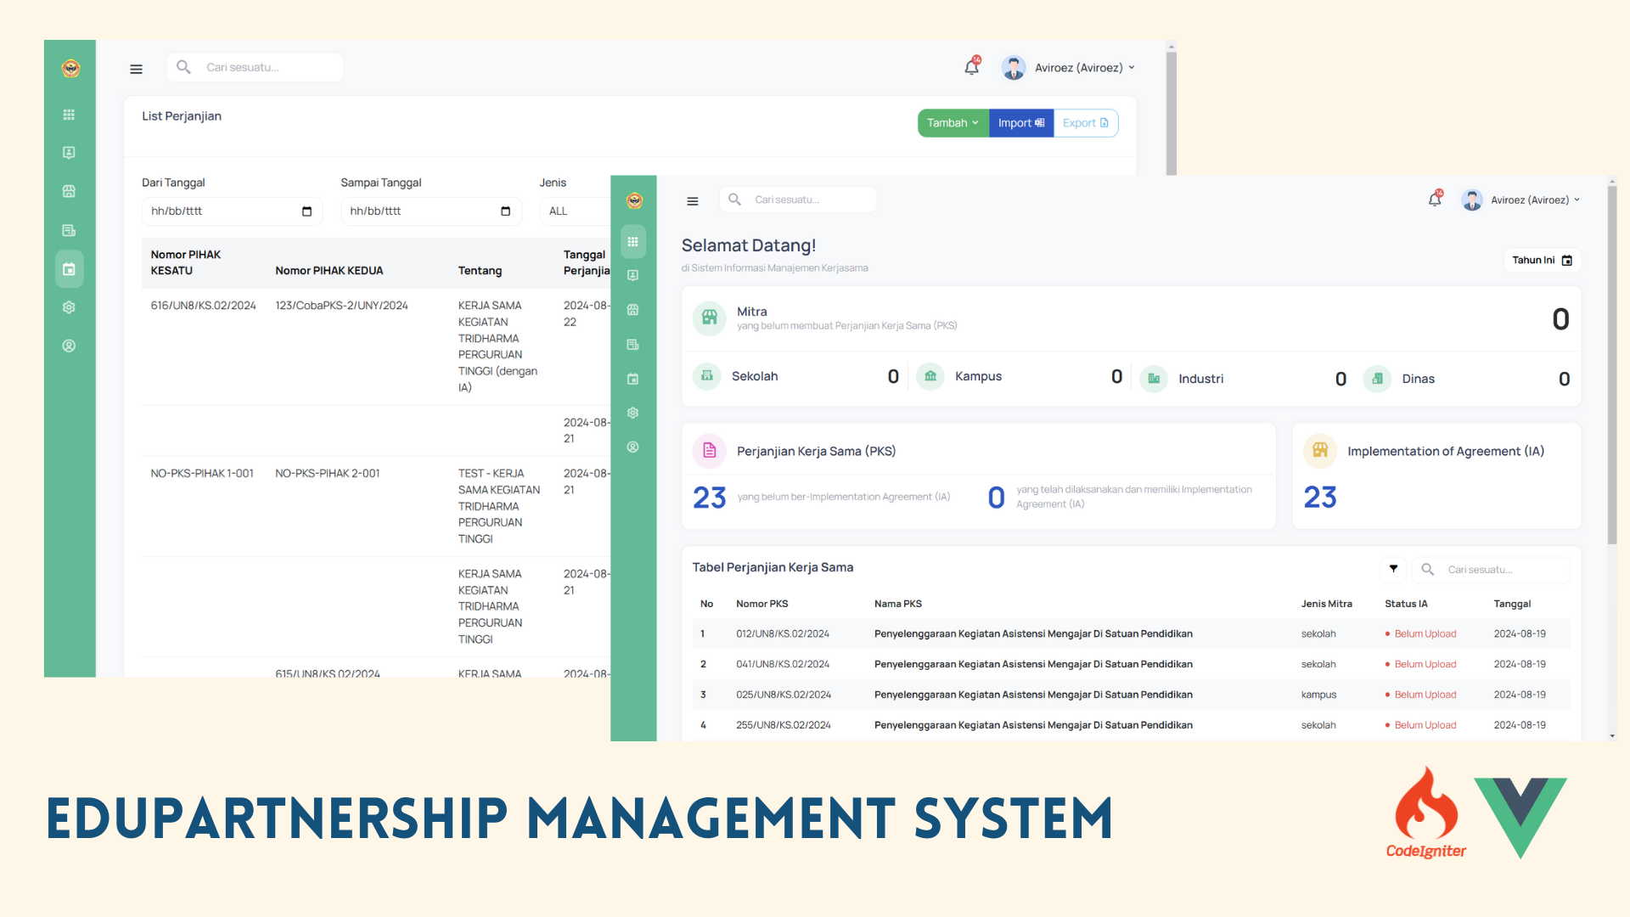This screenshot has height=917, width=1630.
Task: Click the store icon in dashboard sidebar
Action: [x=632, y=310]
